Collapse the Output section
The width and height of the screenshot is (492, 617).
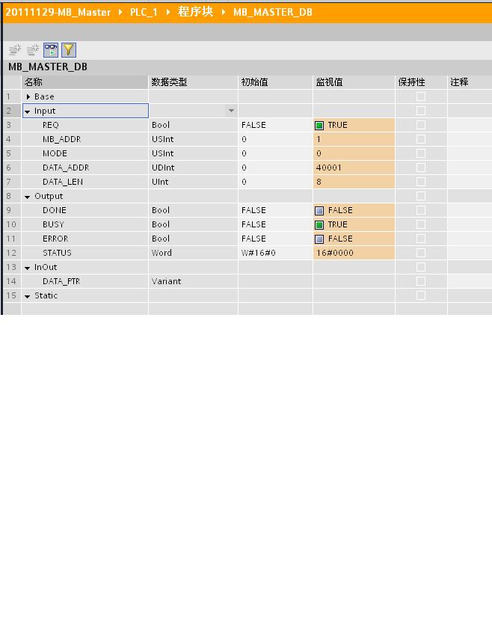click(28, 197)
